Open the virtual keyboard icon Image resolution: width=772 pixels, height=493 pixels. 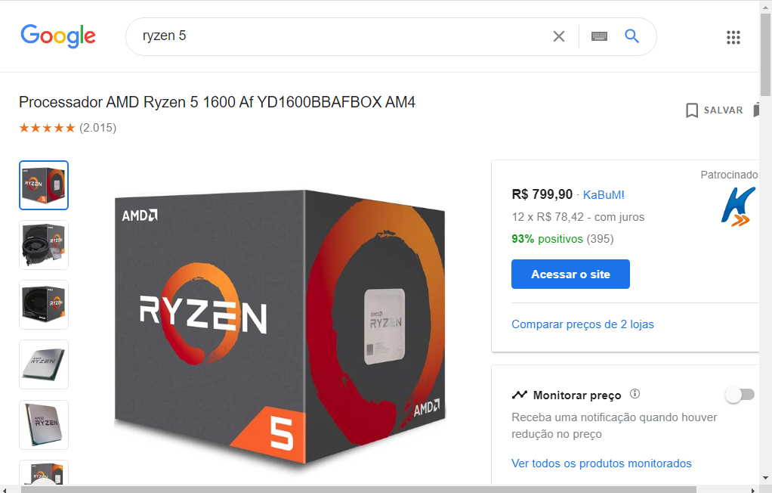click(x=599, y=36)
